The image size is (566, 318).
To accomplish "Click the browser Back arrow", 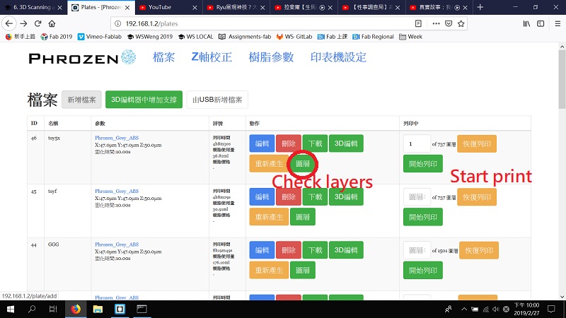I will coord(9,23).
